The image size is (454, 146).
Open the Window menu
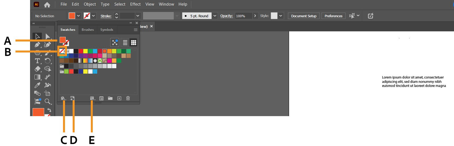coord(166,4)
